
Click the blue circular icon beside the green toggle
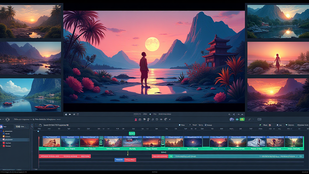(232, 120)
